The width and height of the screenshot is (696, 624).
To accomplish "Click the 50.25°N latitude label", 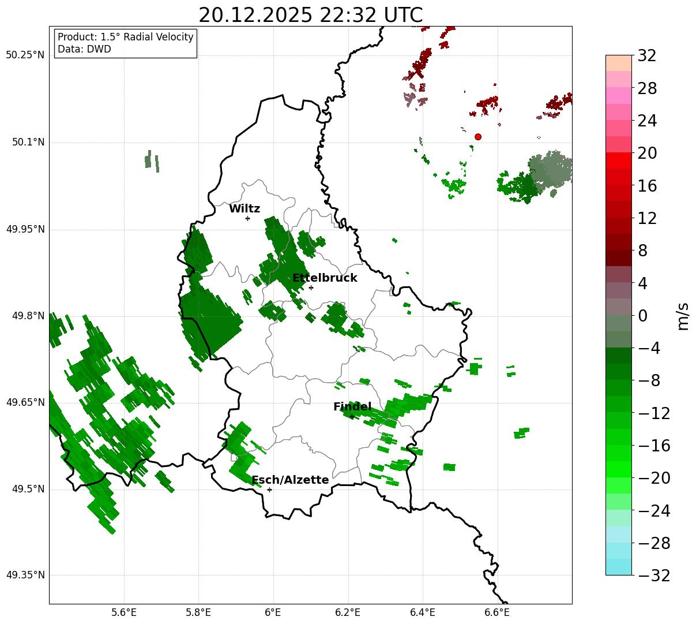I will point(25,55).
